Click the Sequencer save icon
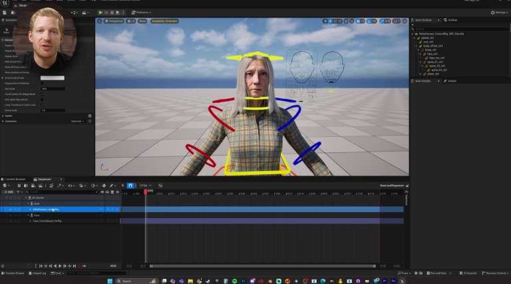511x284 pixels. [x=19, y=186]
